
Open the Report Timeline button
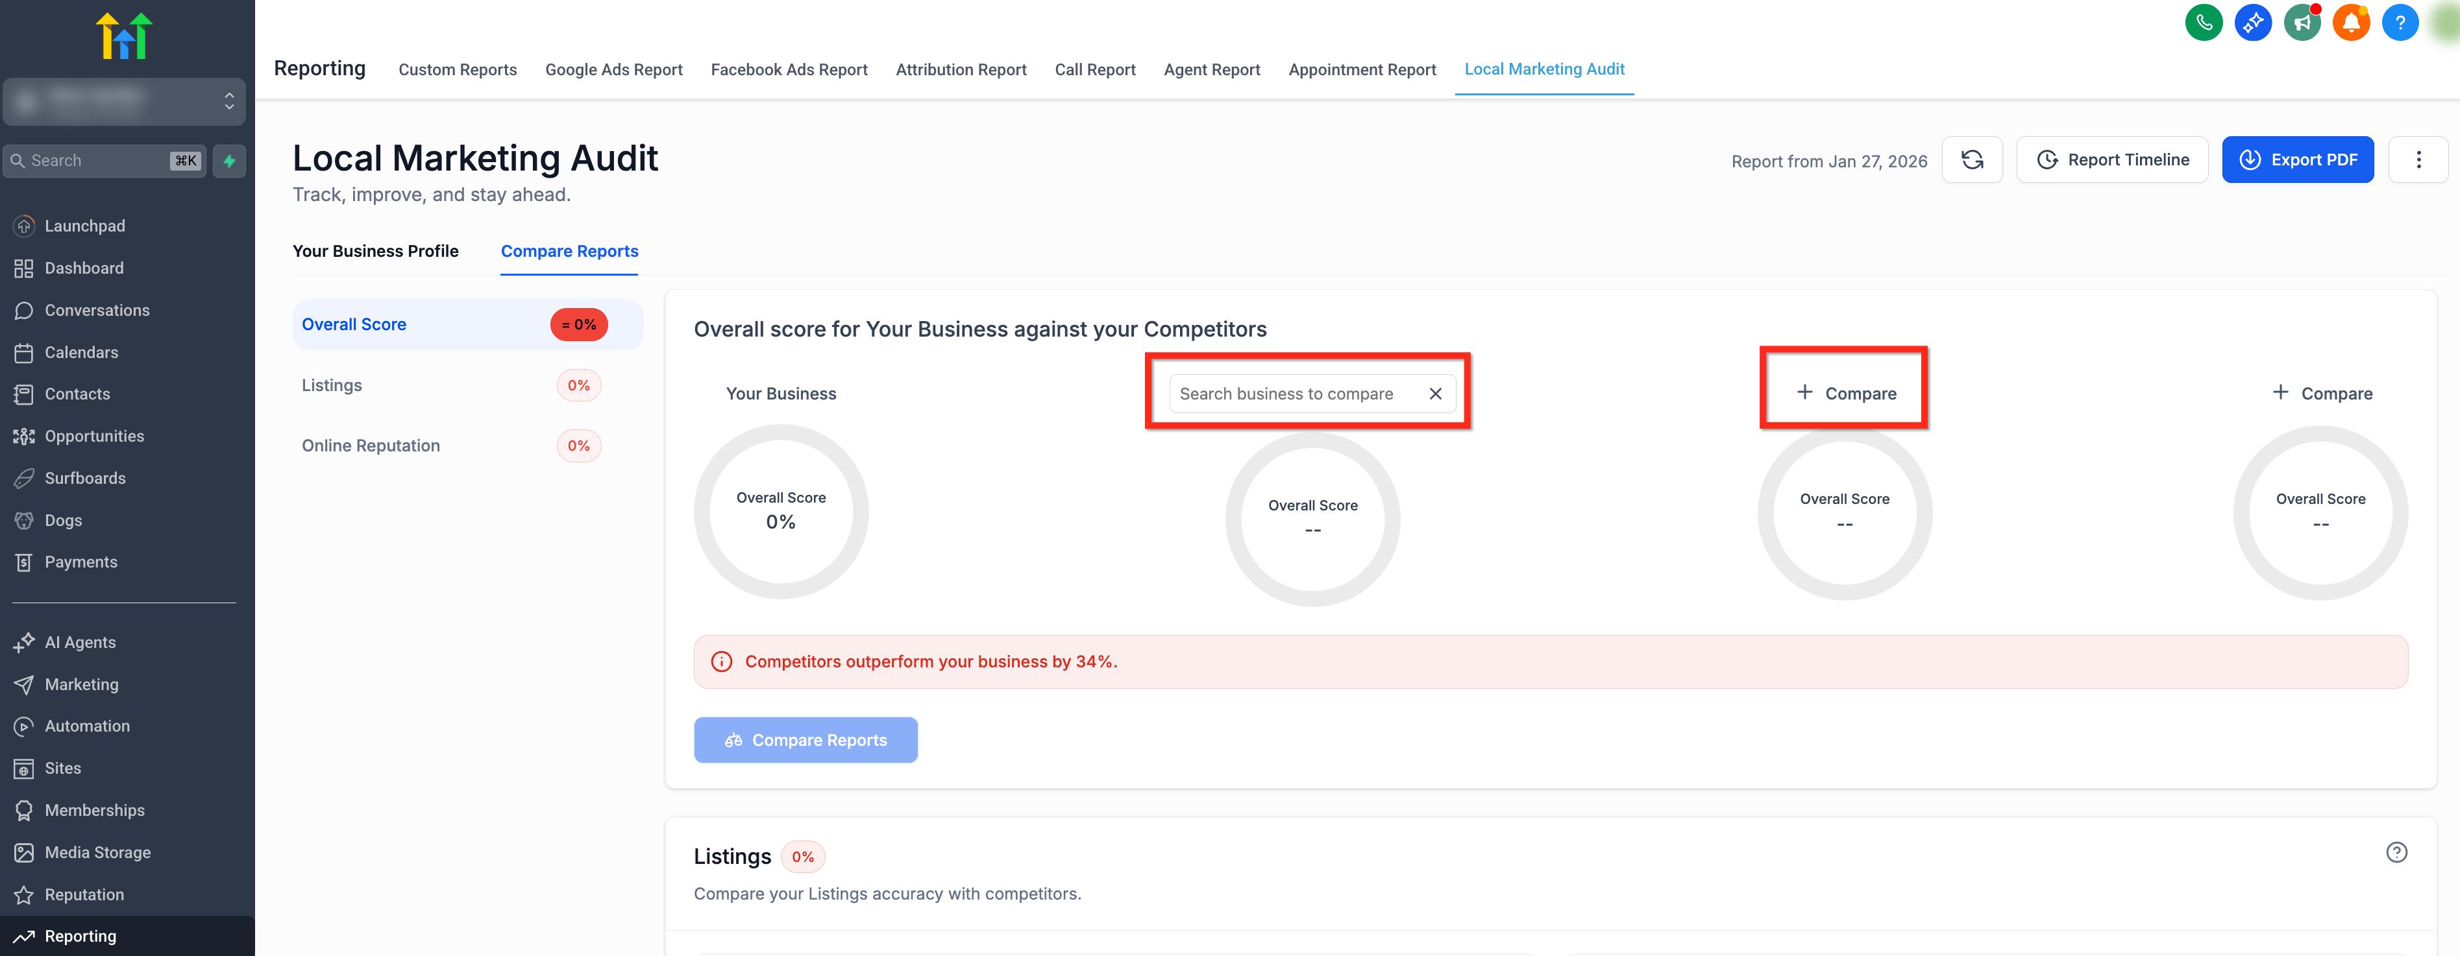pos(2111,160)
